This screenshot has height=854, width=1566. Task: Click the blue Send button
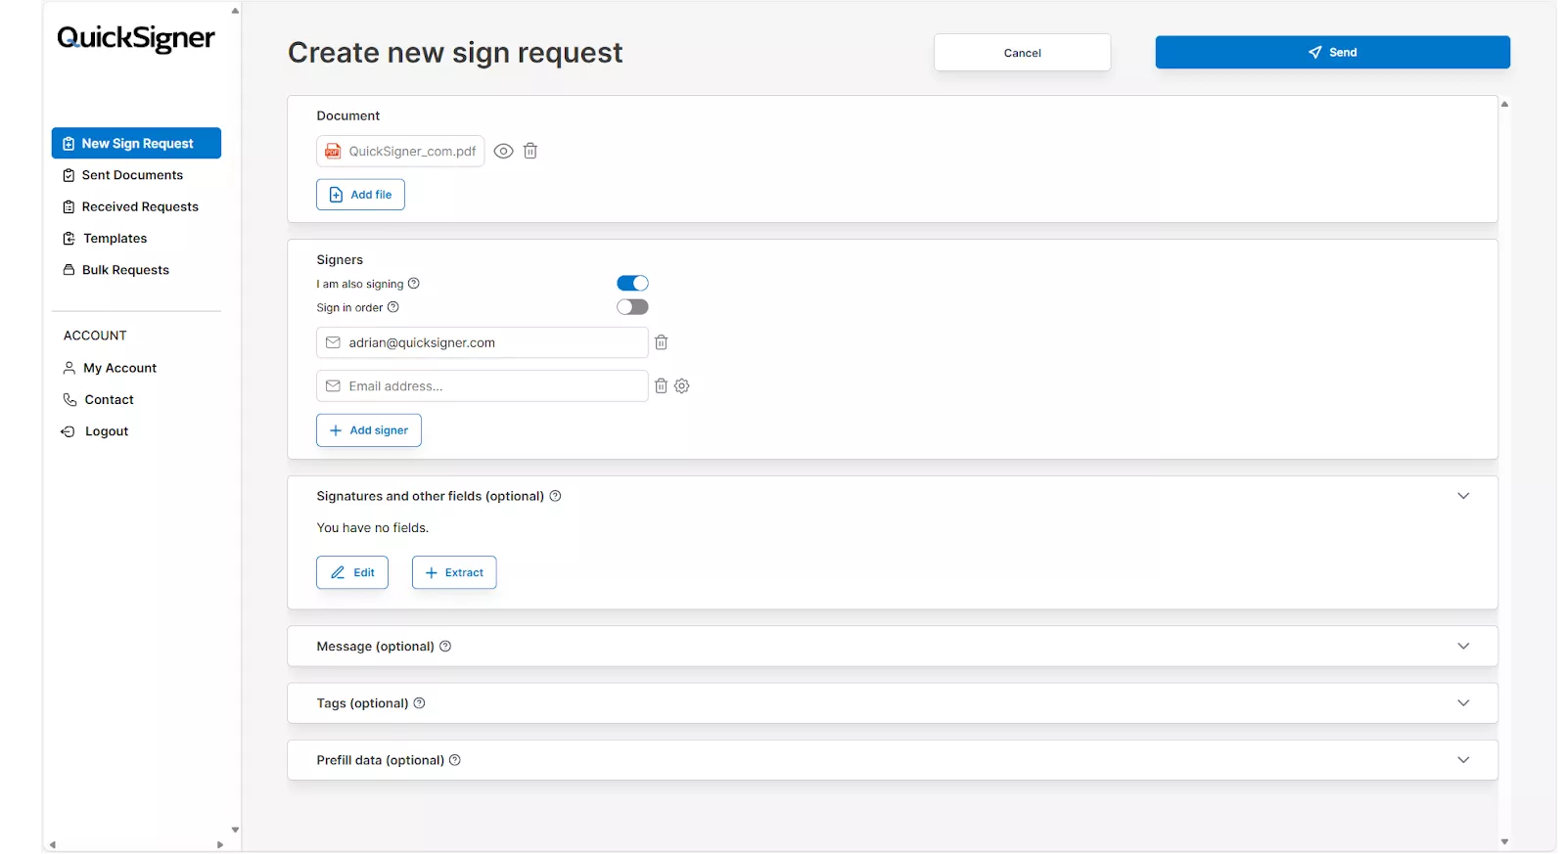(1332, 53)
